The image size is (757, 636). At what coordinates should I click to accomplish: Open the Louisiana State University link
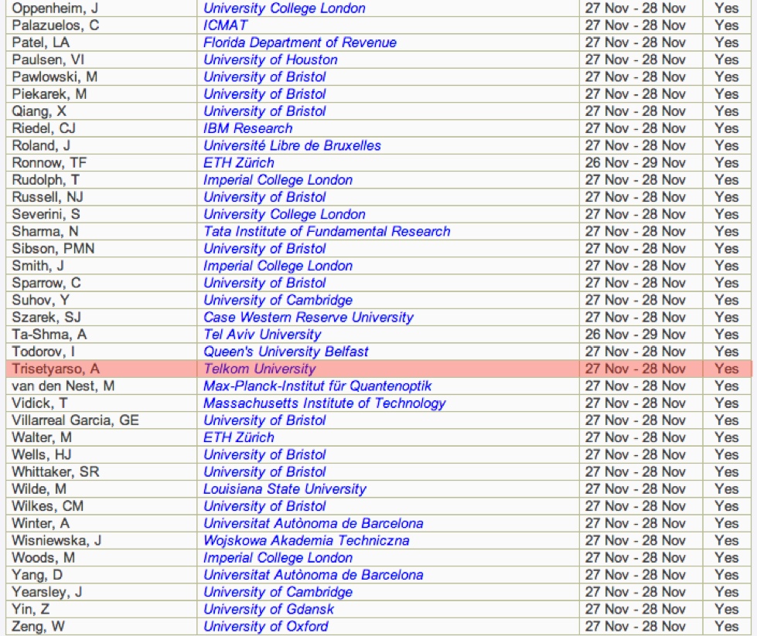[284, 488]
